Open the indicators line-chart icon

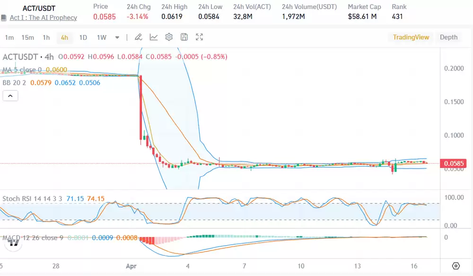tap(154, 37)
